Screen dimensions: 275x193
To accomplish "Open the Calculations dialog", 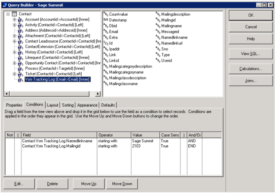I will pos(251,69).
